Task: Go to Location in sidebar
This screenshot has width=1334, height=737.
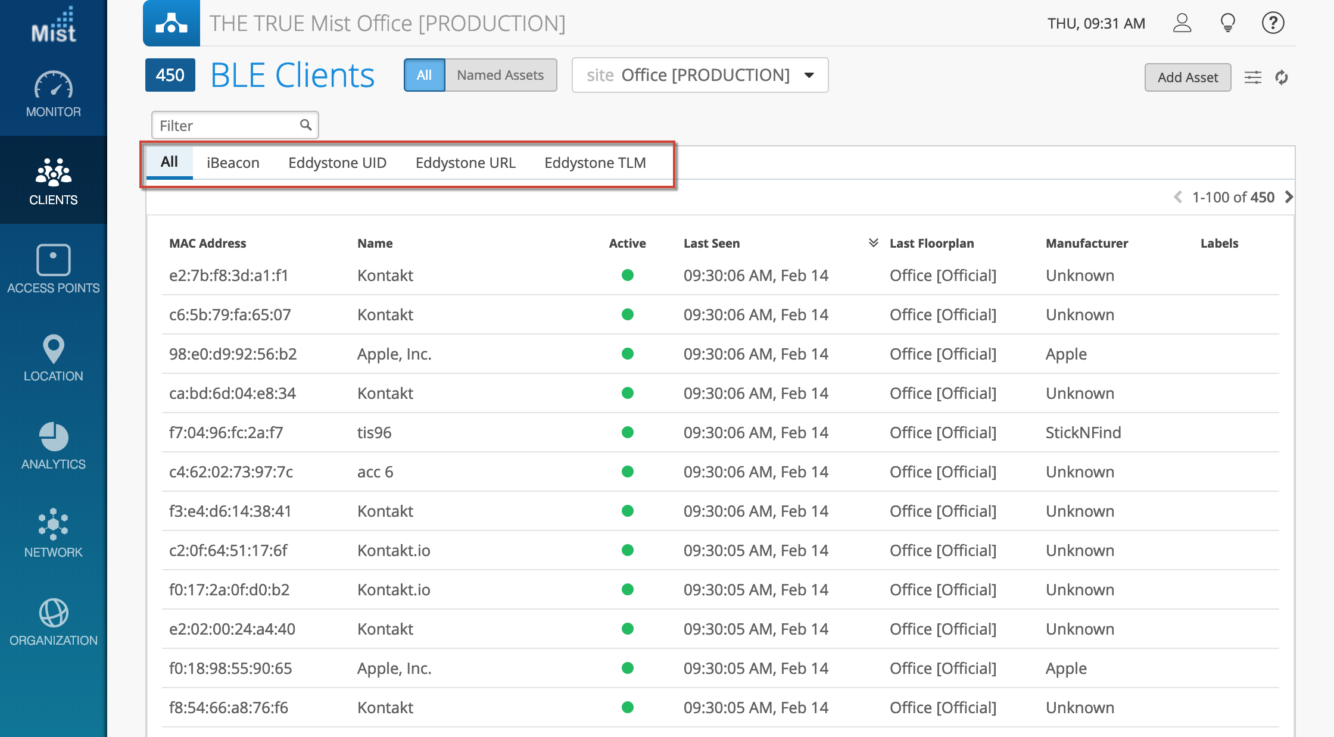Action: click(53, 357)
